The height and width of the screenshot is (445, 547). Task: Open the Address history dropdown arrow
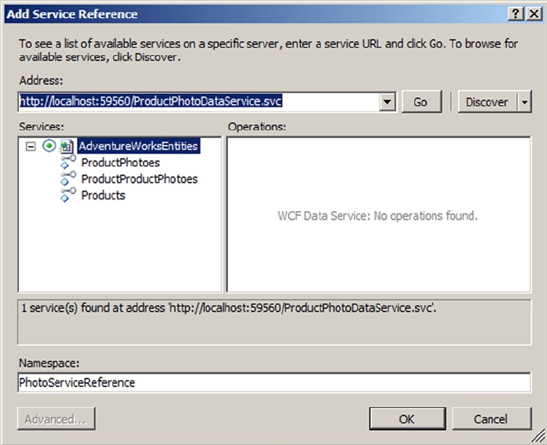(x=387, y=102)
